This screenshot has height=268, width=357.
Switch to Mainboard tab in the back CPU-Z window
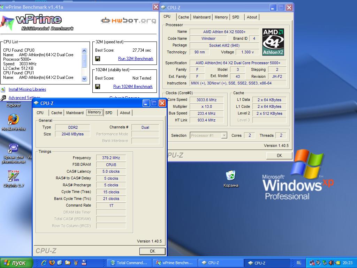(202, 17)
